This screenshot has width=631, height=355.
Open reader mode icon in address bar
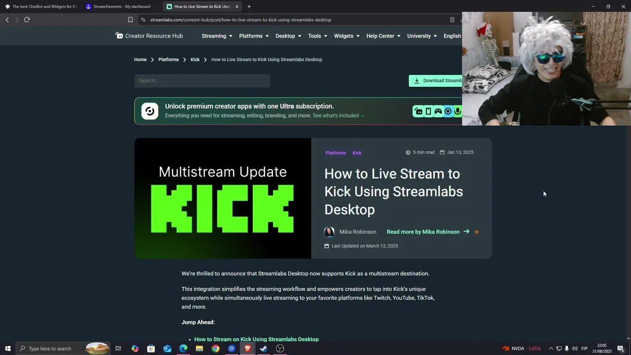click(x=452, y=20)
